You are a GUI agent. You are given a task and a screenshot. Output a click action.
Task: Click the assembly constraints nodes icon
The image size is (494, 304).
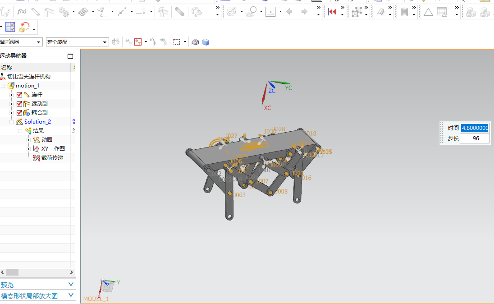357,12
